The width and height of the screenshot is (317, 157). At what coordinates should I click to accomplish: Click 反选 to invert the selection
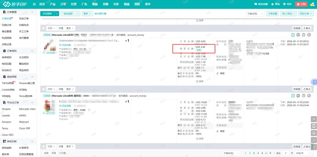click(54, 153)
